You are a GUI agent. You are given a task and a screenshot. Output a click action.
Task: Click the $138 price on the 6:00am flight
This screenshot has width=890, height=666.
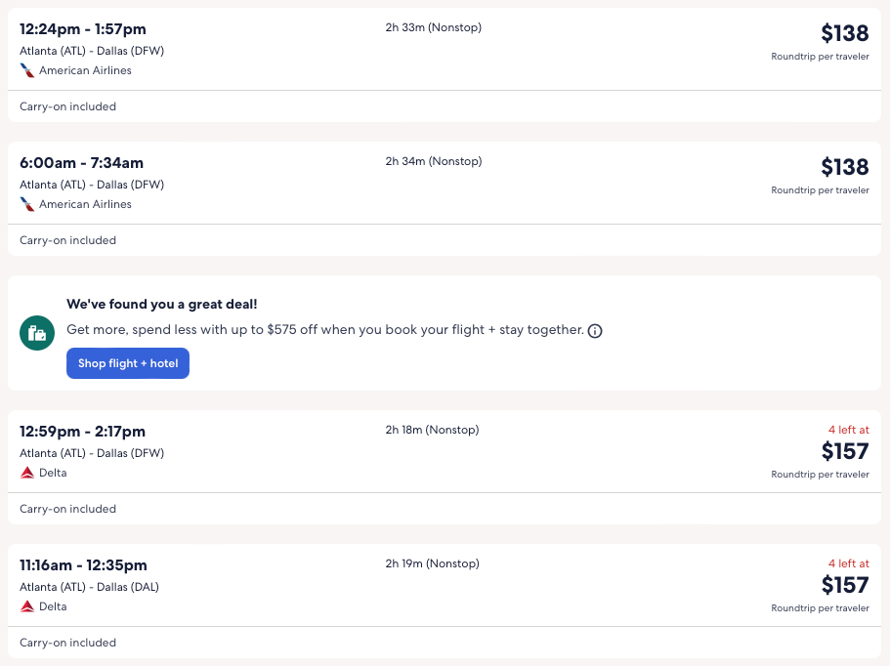844,167
